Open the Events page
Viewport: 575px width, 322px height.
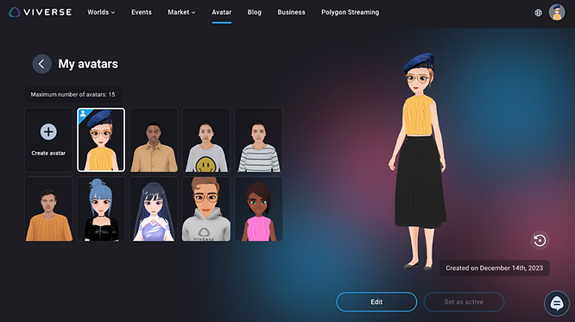142,12
